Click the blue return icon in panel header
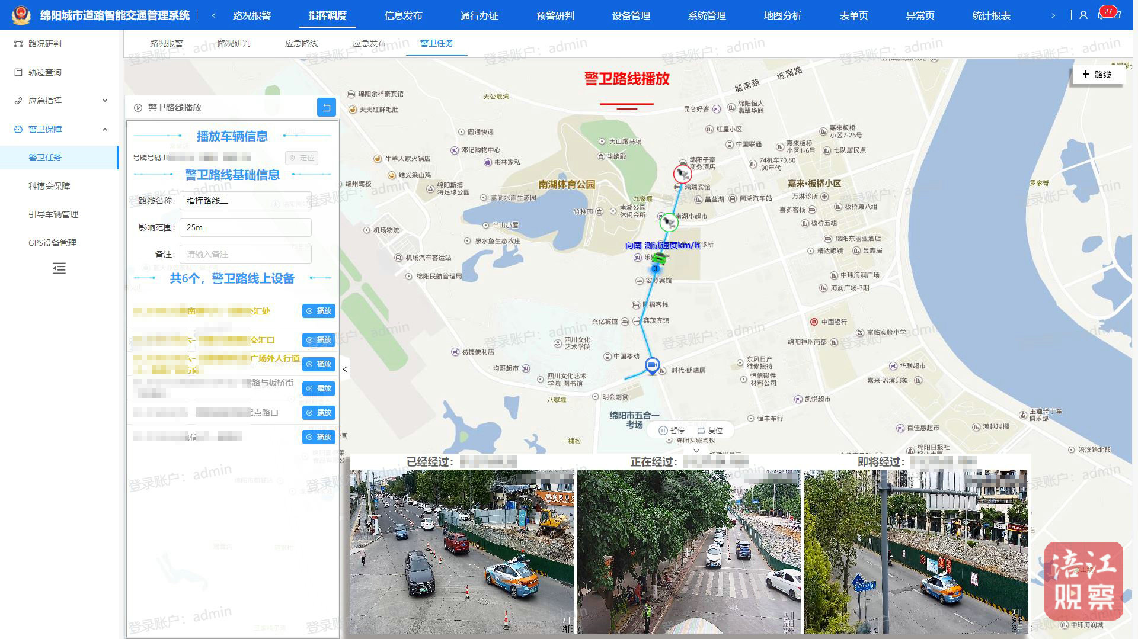Screen dimensions: 1138x639 point(326,108)
